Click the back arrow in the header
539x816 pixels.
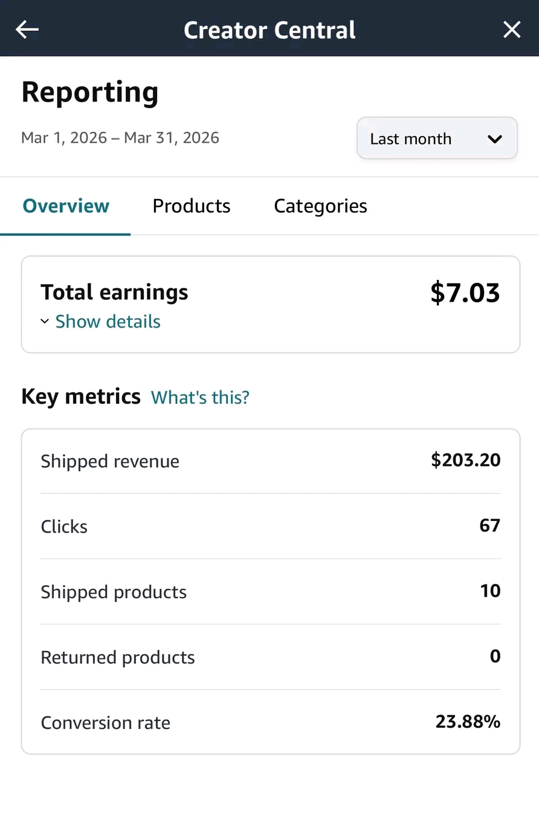click(27, 28)
